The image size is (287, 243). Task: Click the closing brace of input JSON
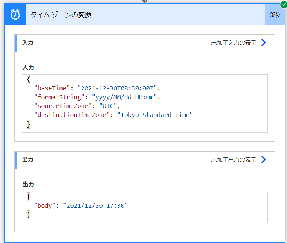29,124
